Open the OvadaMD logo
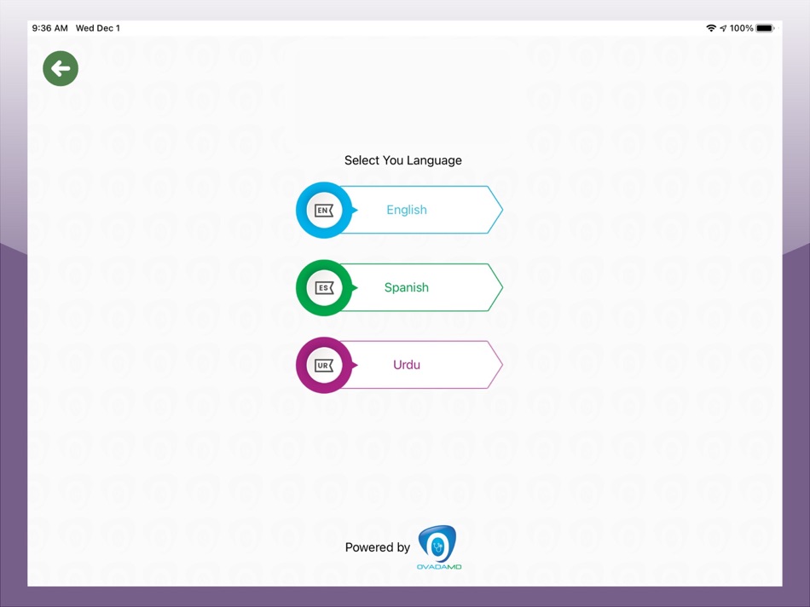 pos(438,547)
